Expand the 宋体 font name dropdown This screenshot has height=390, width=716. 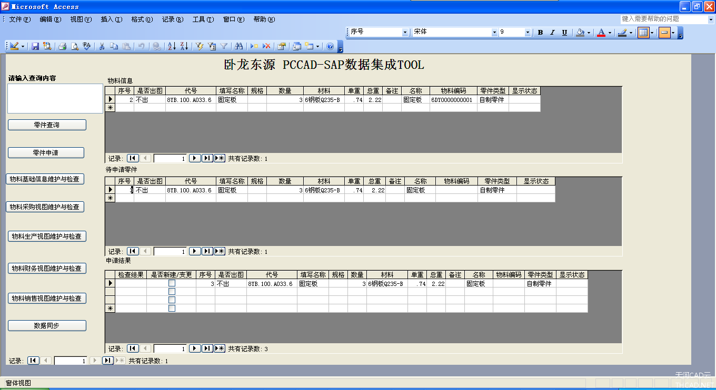pyautogui.click(x=494, y=33)
